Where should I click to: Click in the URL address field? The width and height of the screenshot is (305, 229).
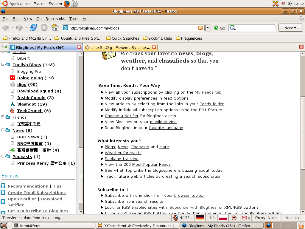[x=133, y=28]
